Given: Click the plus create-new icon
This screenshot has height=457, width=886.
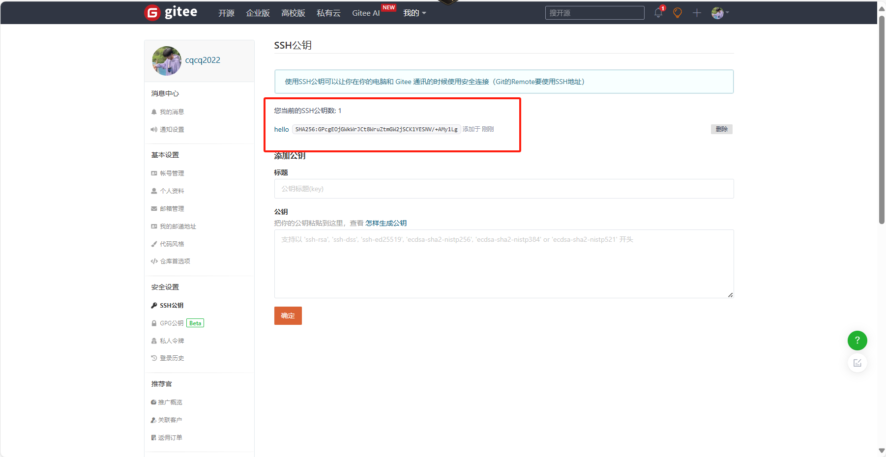Looking at the screenshot, I should [x=697, y=13].
